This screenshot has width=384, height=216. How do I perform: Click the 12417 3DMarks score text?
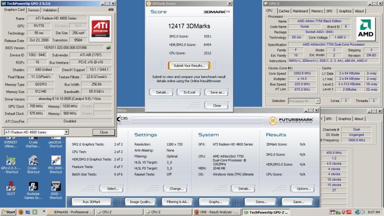189,26
